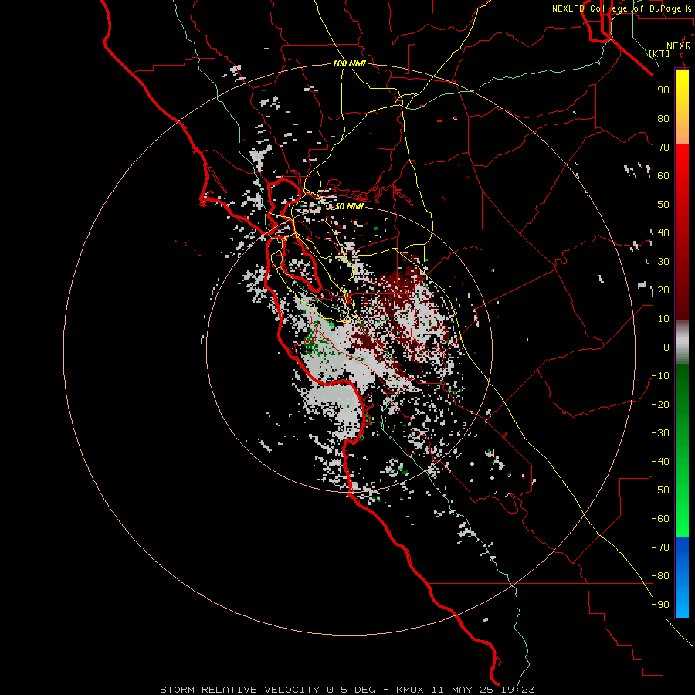This screenshot has height=695, width=695.
Task: Select the -60 value on velocity scale
Action: coord(660,519)
